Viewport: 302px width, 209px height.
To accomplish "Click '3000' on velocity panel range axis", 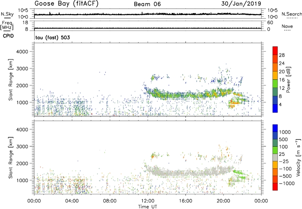I will tap(22, 146).
